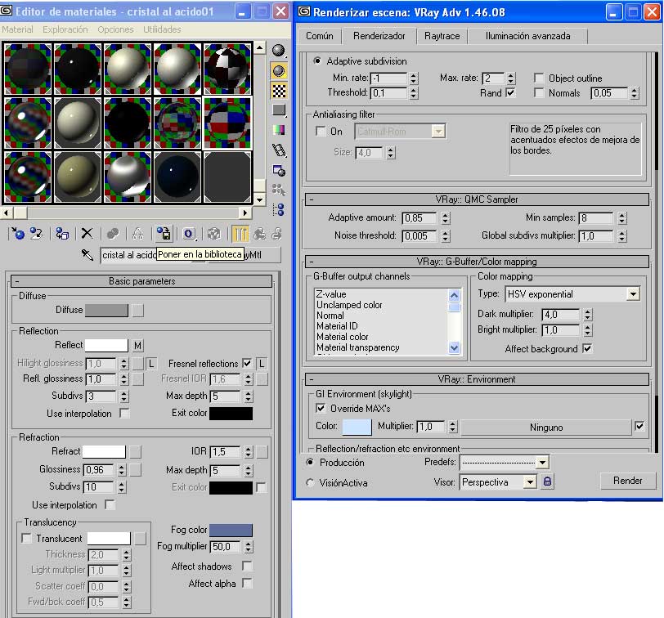Enable the Translucent checkbox
The height and width of the screenshot is (618, 664).
pyautogui.click(x=26, y=538)
